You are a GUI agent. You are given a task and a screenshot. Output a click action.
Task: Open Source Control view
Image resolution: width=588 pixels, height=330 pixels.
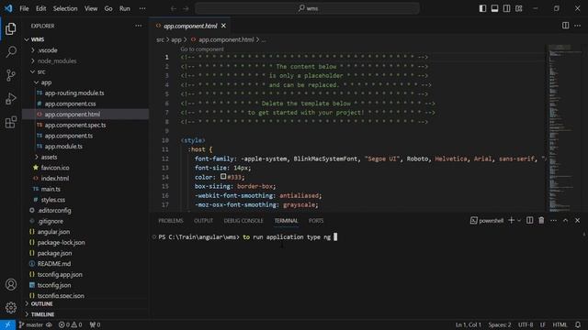(10, 75)
